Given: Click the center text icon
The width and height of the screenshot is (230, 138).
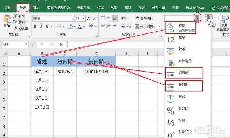Looking at the screenshot, I should click(109, 27).
